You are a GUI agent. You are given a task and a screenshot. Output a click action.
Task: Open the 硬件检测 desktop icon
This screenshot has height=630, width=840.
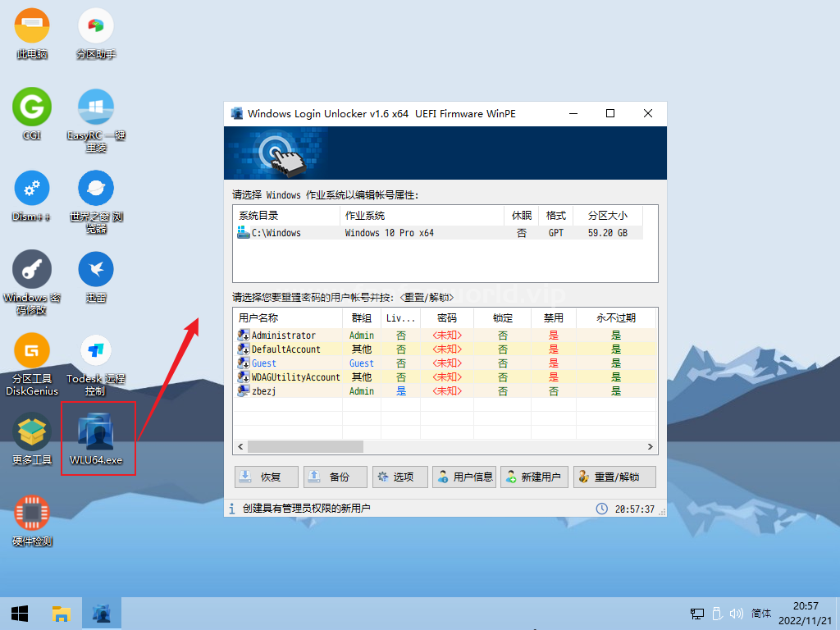click(x=32, y=514)
